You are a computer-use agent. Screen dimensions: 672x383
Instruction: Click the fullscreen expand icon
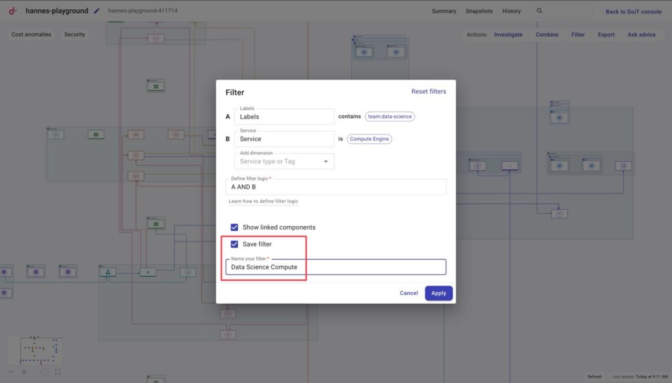coord(58,371)
